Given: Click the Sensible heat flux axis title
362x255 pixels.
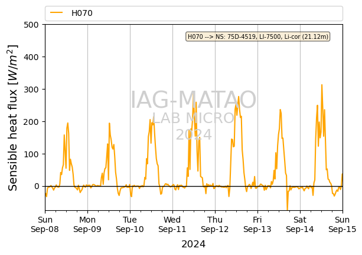Looking at the screenshot, I should click(x=13, y=117).
